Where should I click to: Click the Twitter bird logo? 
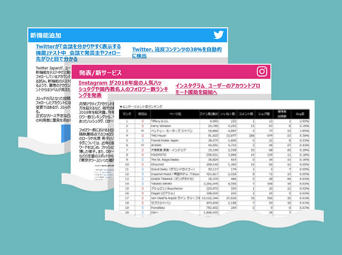[218, 35]
